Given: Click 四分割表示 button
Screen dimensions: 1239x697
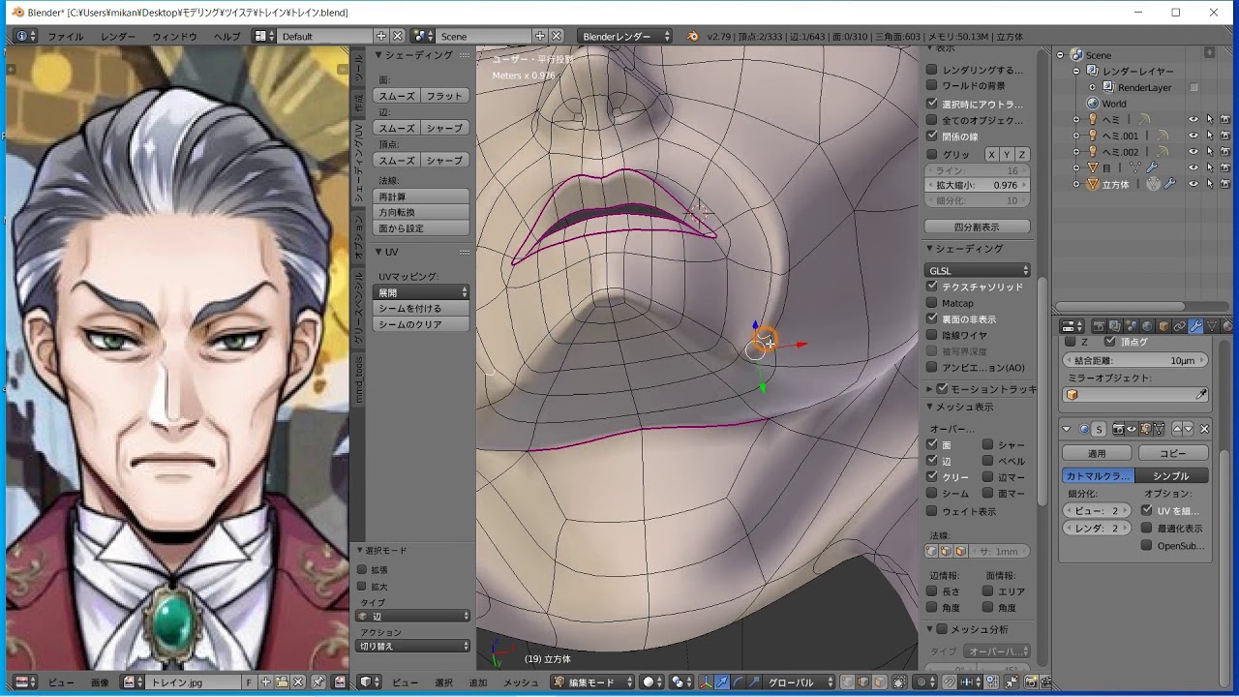Looking at the screenshot, I should point(978,227).
